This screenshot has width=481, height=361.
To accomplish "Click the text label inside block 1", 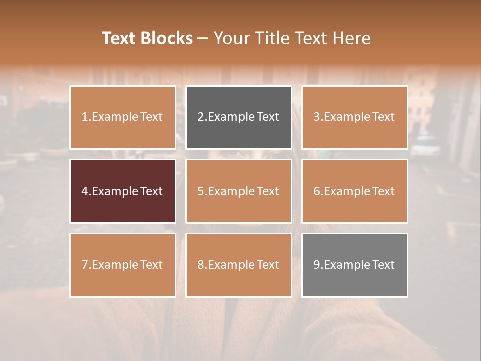I will coord(122,117).
